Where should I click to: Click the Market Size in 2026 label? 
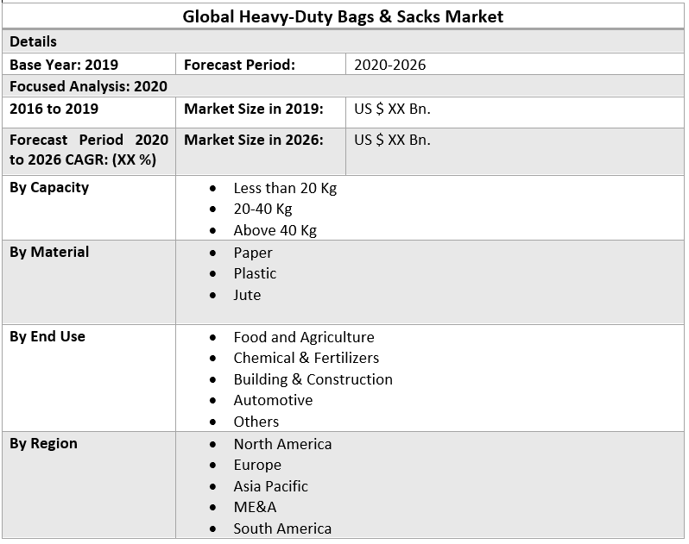pyautogui.click(x=253, y=140)
